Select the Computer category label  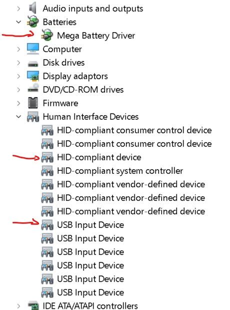[x=62, y=49]
